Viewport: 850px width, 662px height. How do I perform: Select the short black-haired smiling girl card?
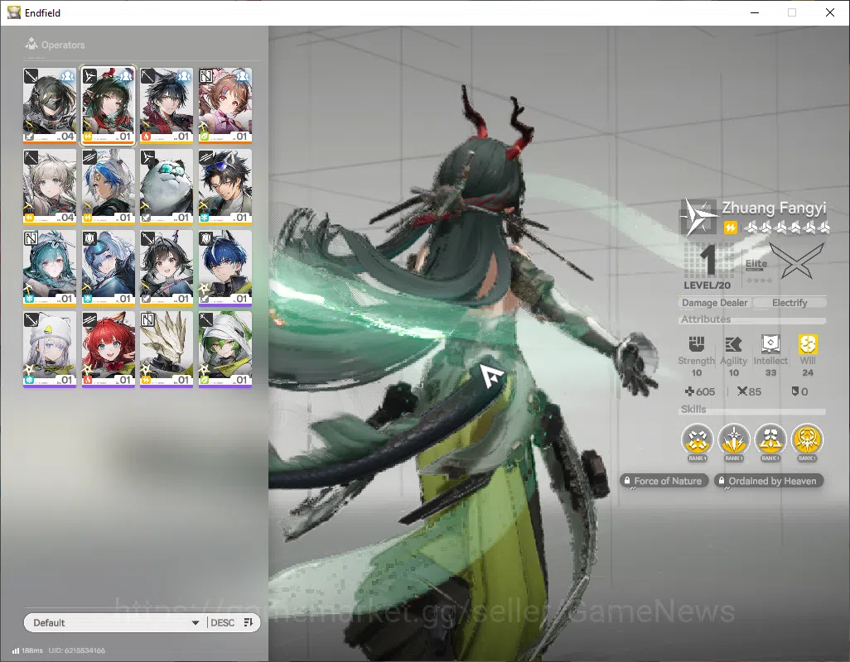(167, 268)
